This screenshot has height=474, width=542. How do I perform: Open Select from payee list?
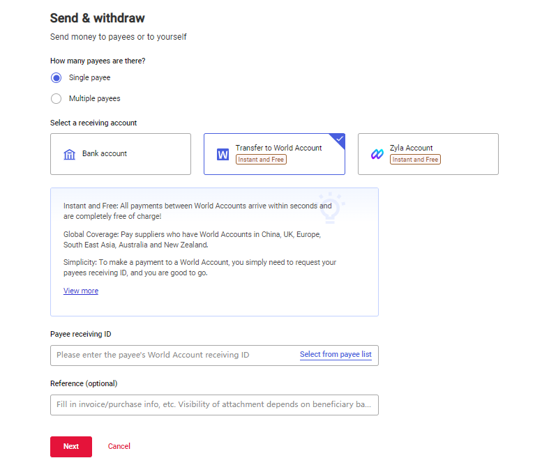tap(336, 355)
